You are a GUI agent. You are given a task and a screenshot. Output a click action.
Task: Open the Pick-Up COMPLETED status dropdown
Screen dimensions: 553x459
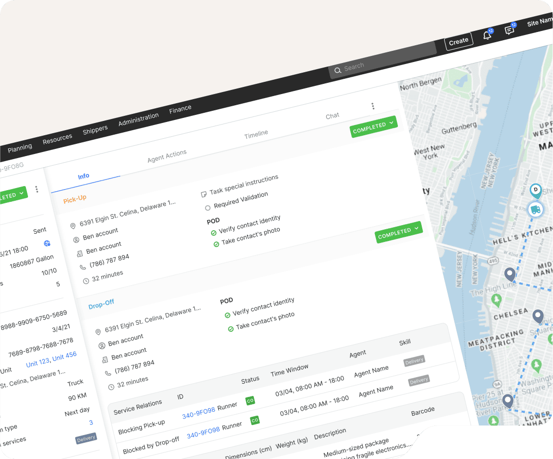coord(373,127)
